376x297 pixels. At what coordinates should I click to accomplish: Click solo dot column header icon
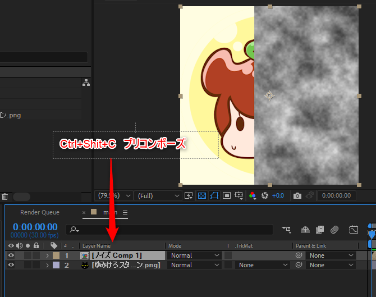(28, 246)
